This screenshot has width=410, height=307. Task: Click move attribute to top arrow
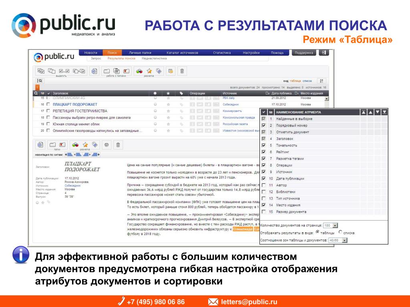coord(364,112)
